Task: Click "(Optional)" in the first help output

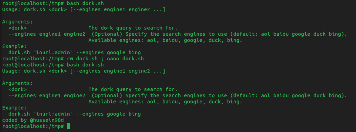Action: point(107,34)
